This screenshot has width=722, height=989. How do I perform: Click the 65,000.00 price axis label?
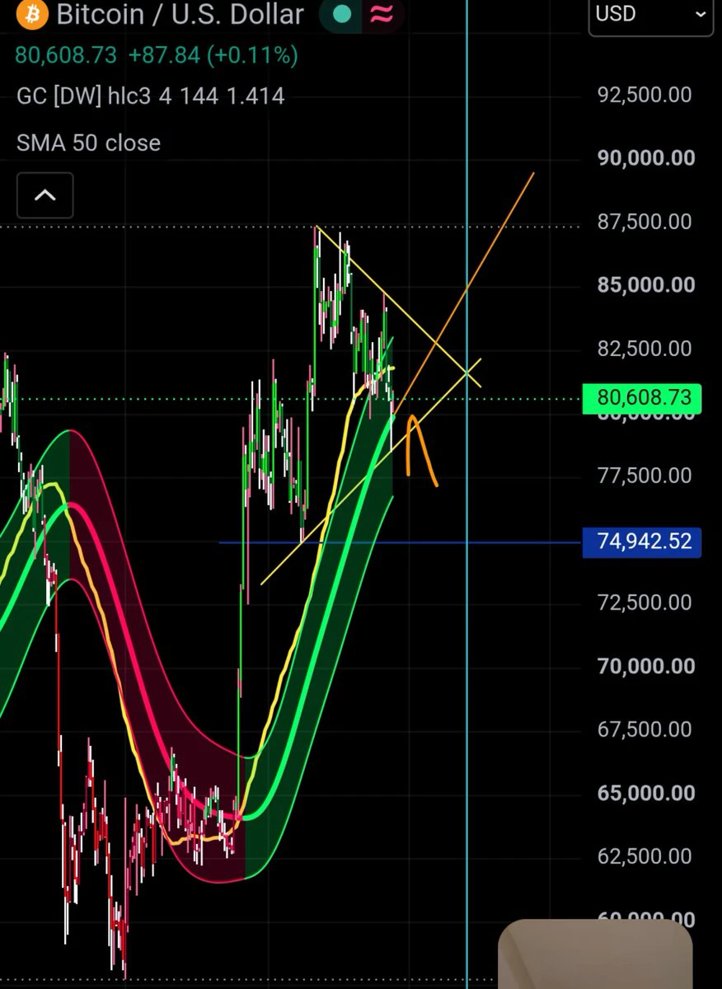[646, 793]
